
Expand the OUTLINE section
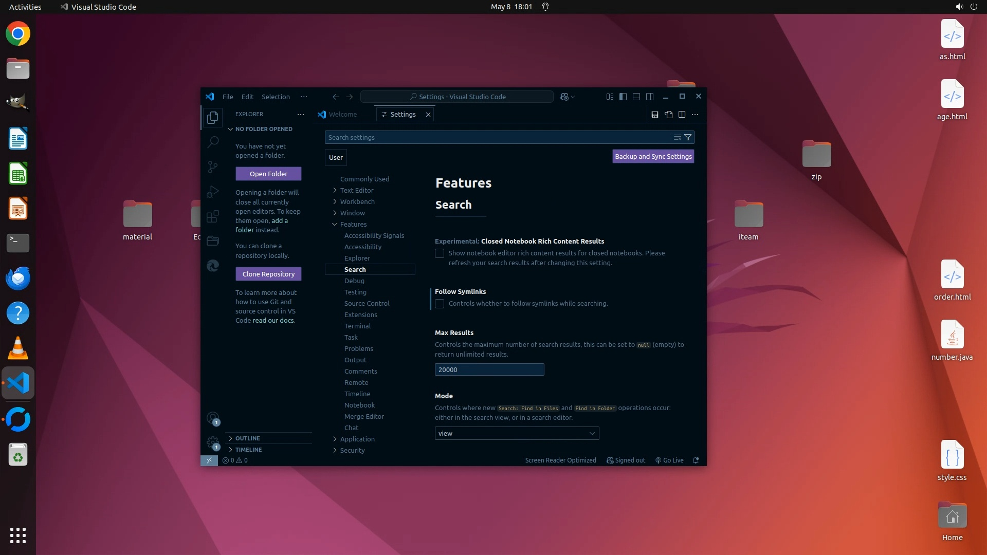click(x=248, y=438)
